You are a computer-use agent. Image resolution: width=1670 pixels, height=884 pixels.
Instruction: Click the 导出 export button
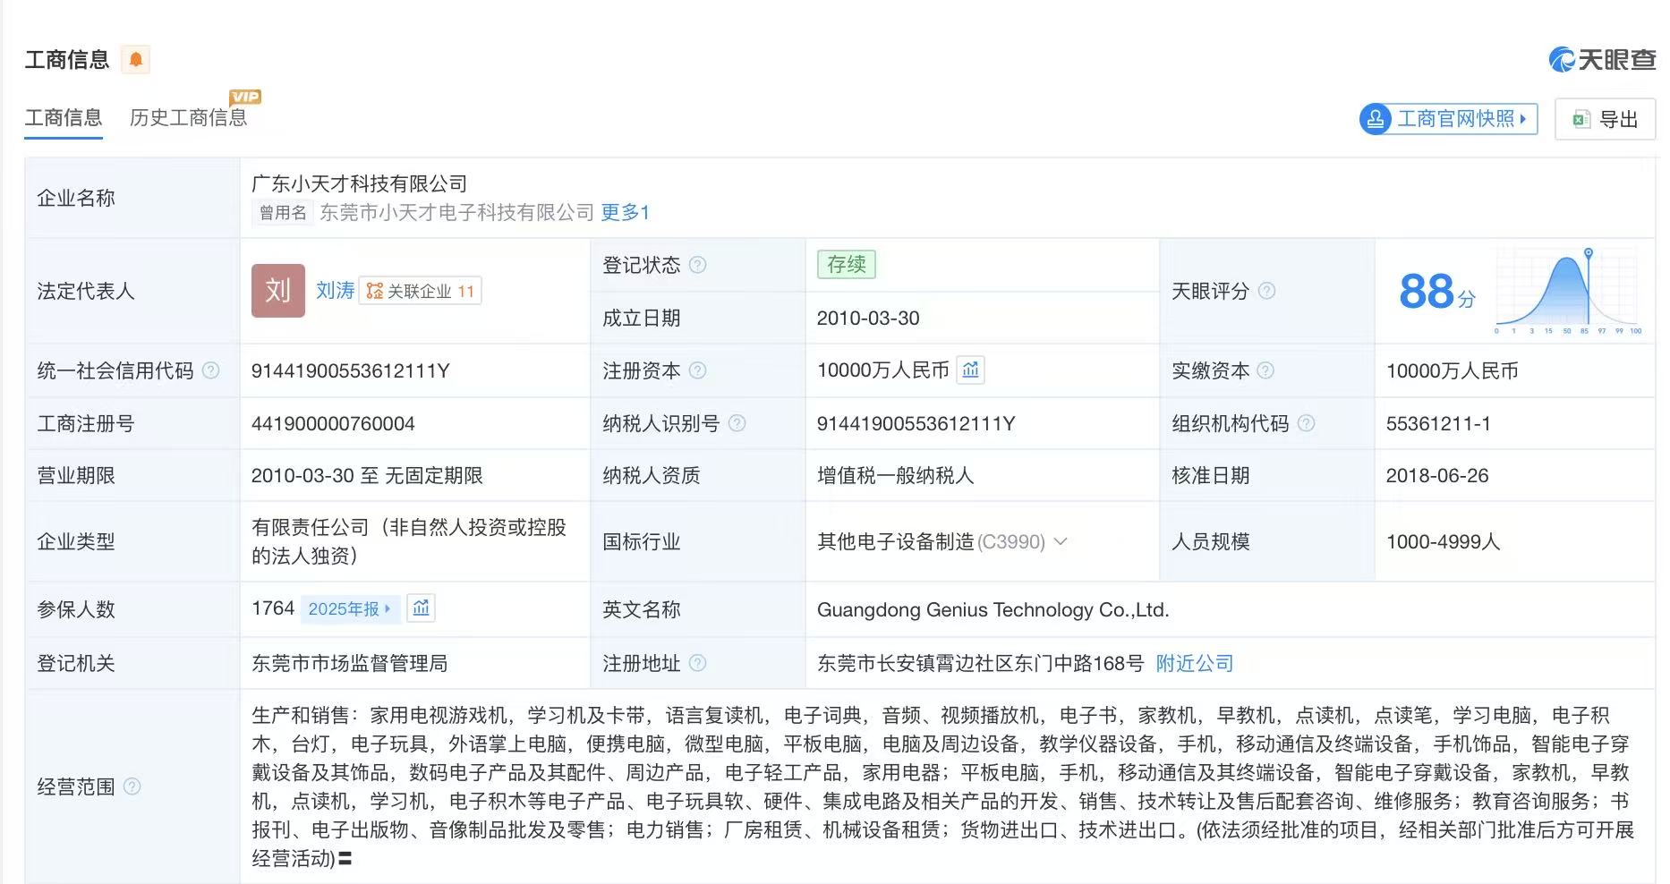tap(1606, 119)
